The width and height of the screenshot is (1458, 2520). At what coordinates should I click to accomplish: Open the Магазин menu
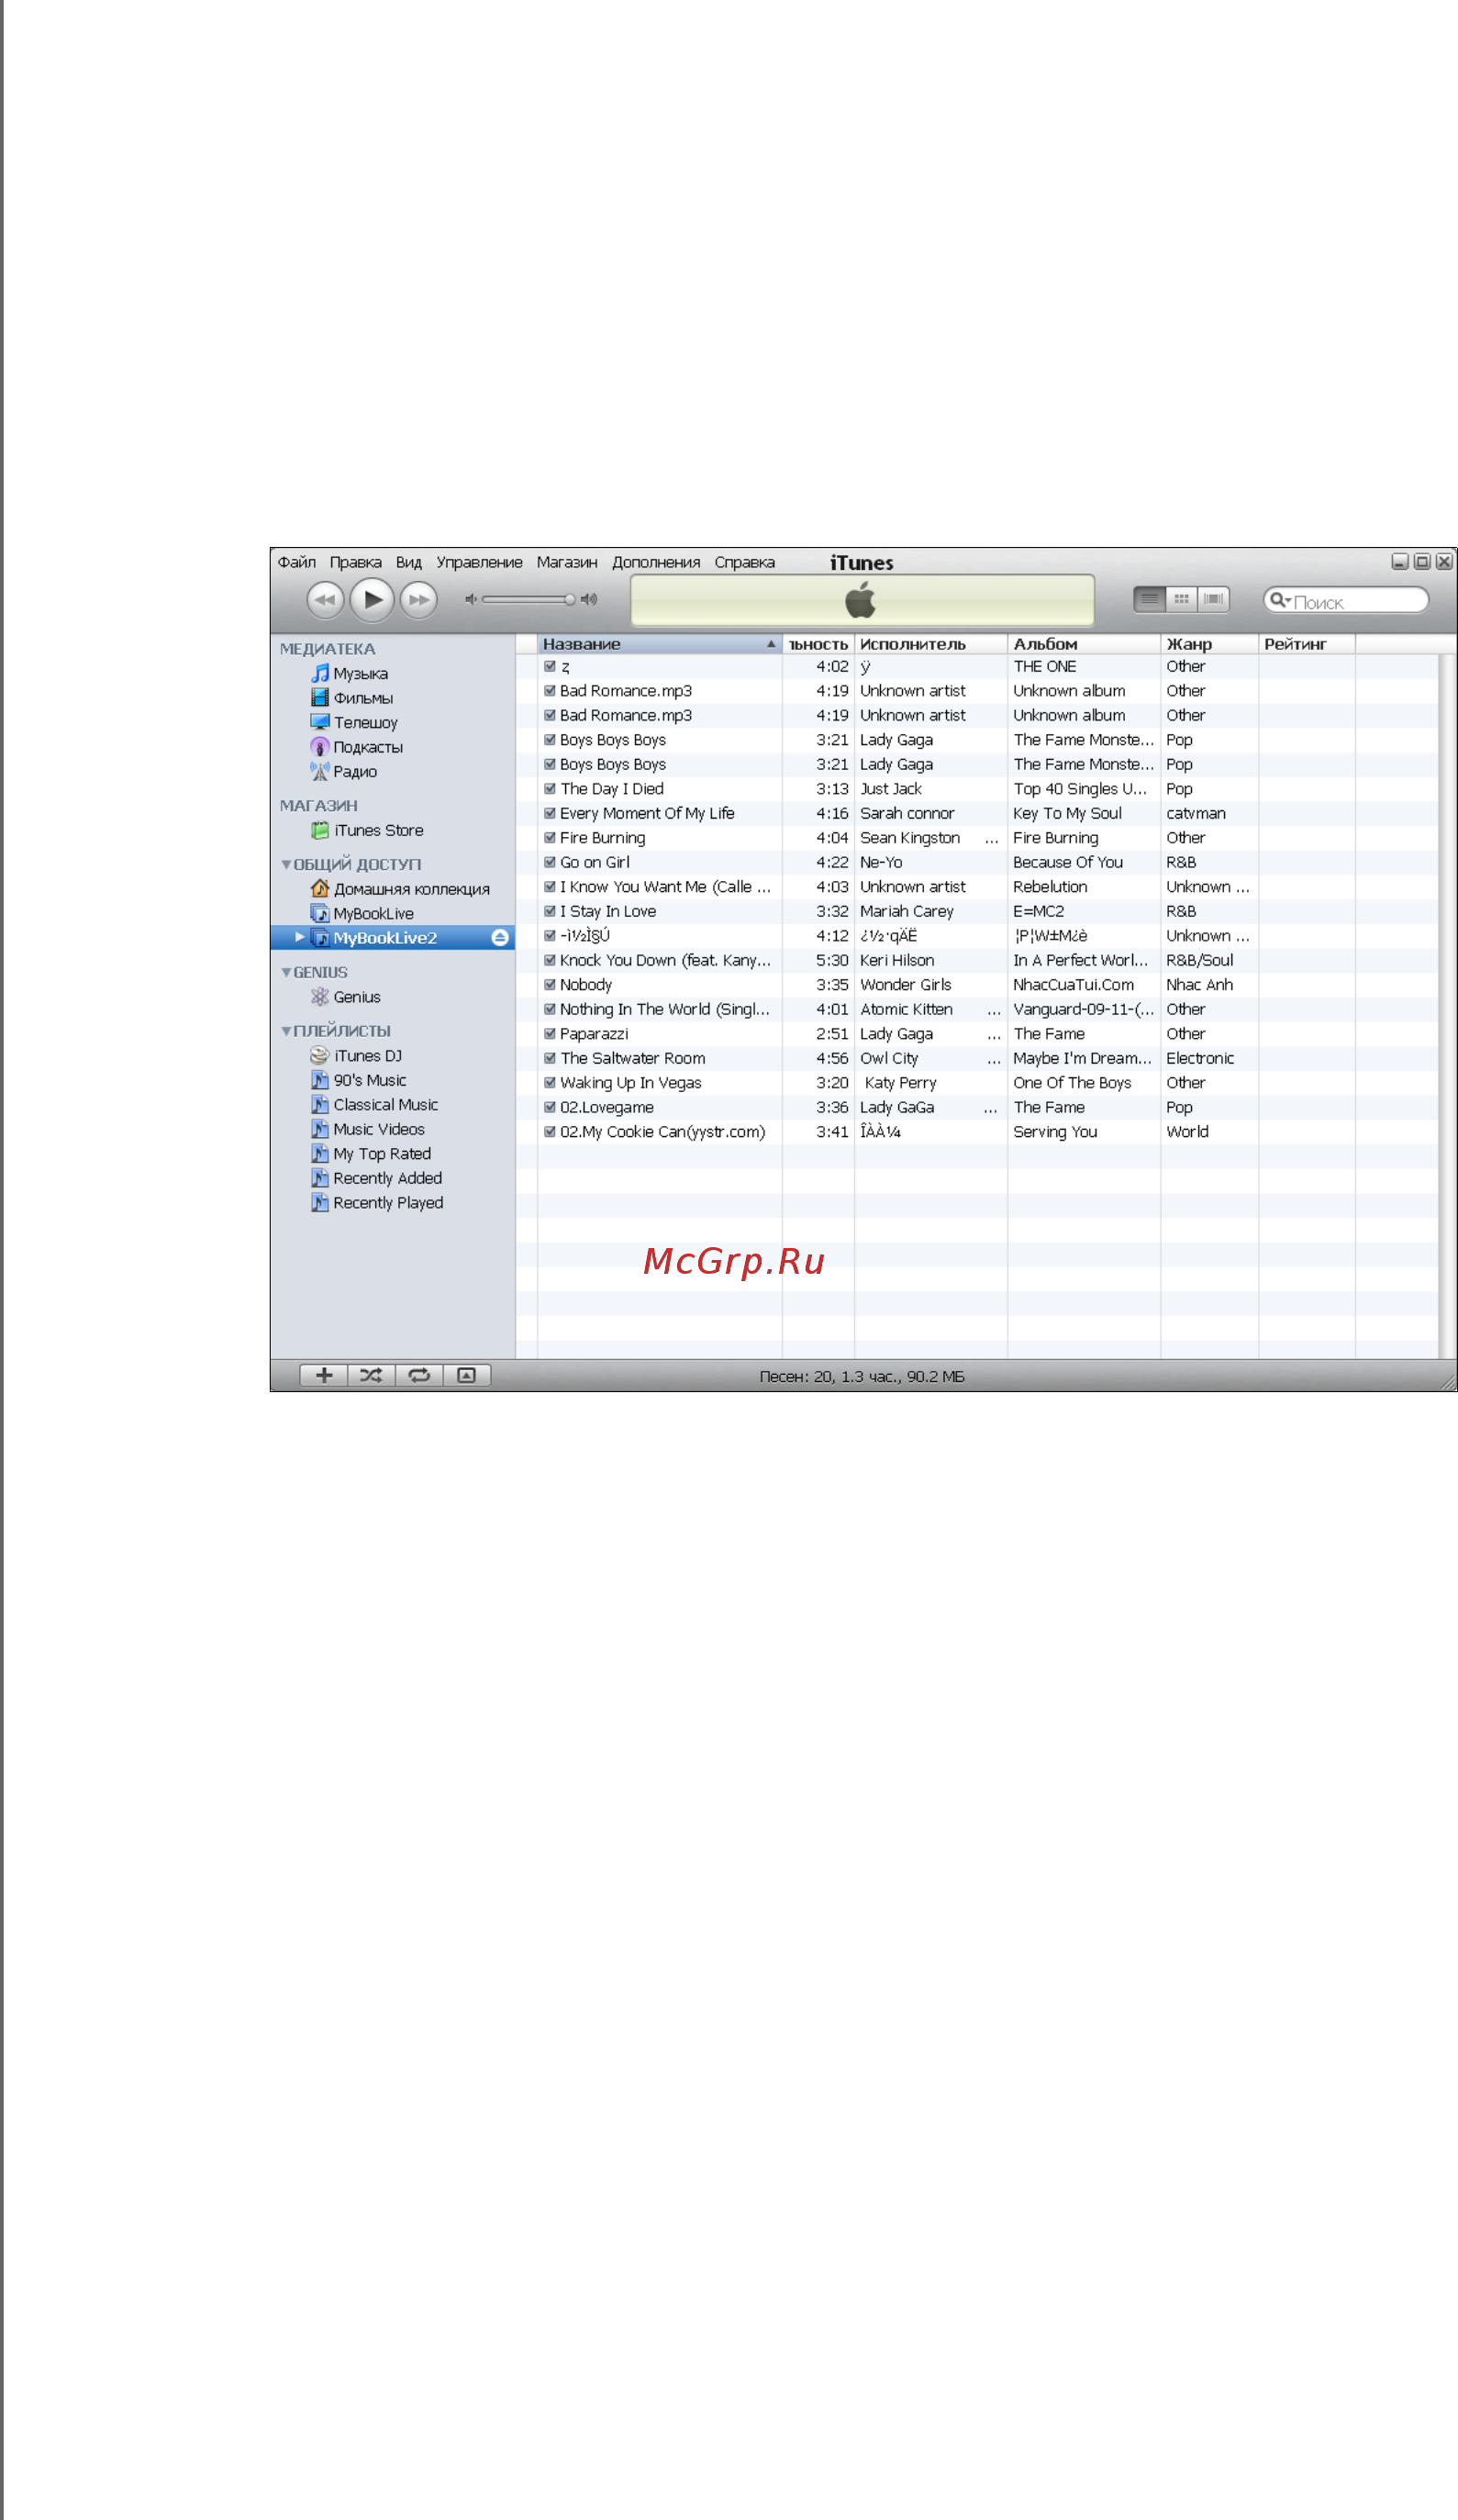coord(567,562)
